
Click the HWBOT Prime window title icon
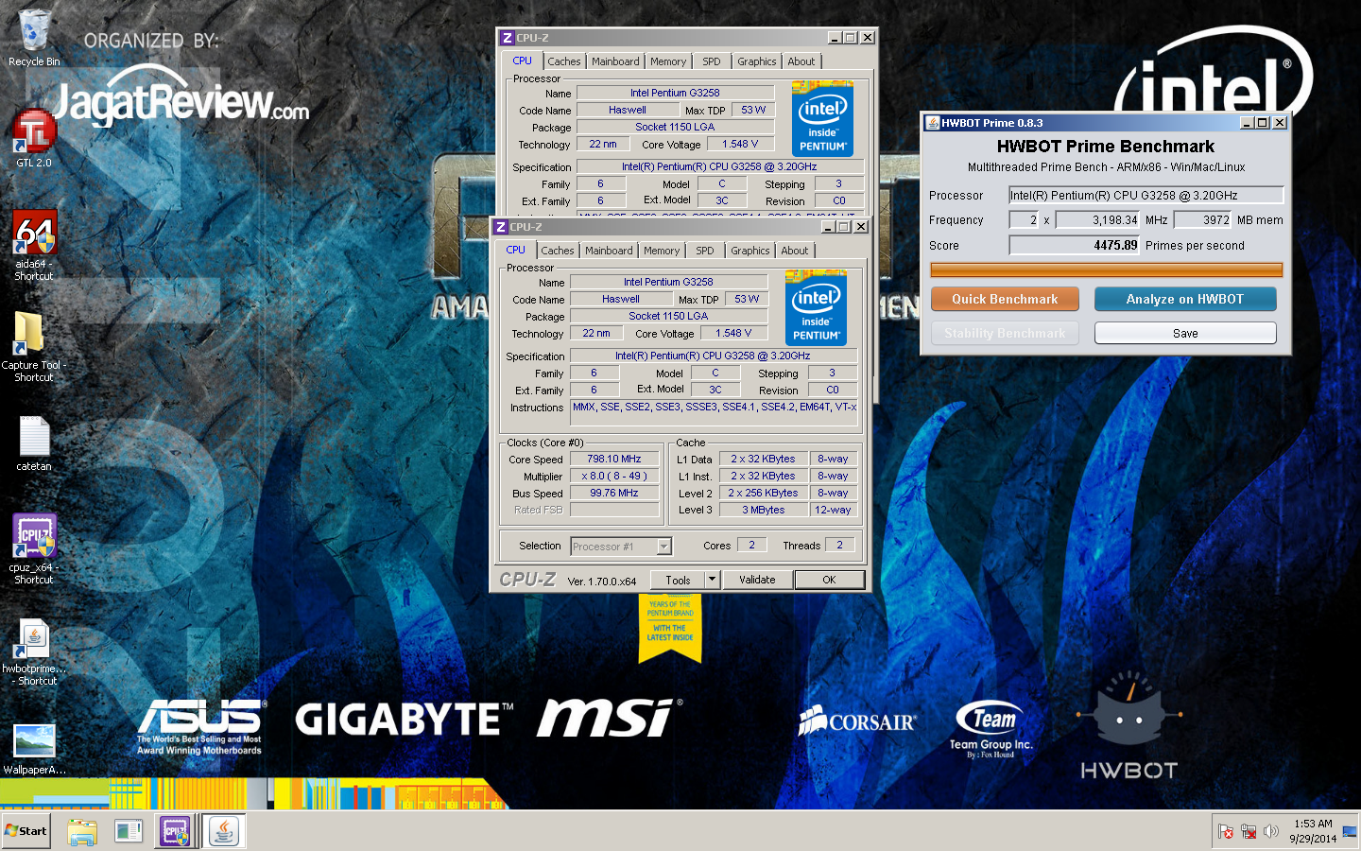[x=933, y=123]
